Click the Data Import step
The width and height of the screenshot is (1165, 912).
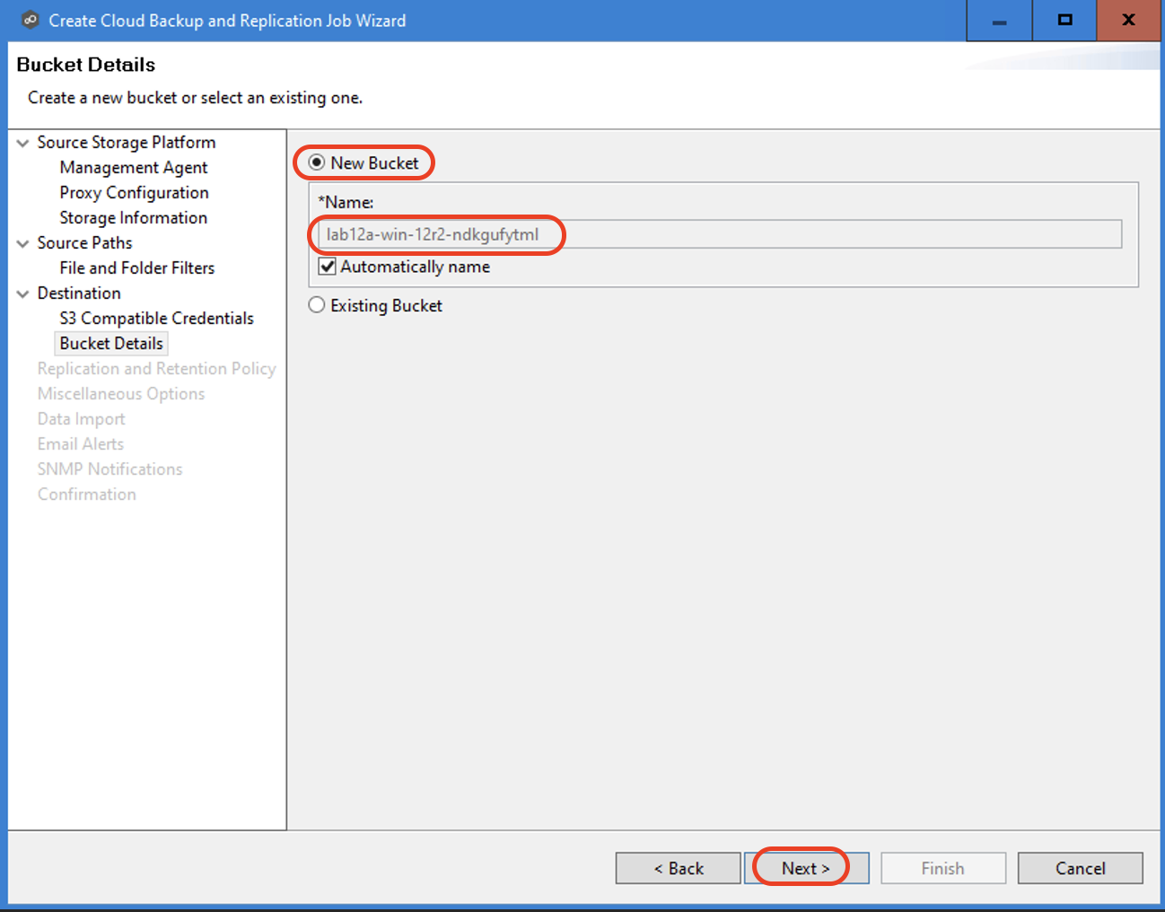point(82,419)
